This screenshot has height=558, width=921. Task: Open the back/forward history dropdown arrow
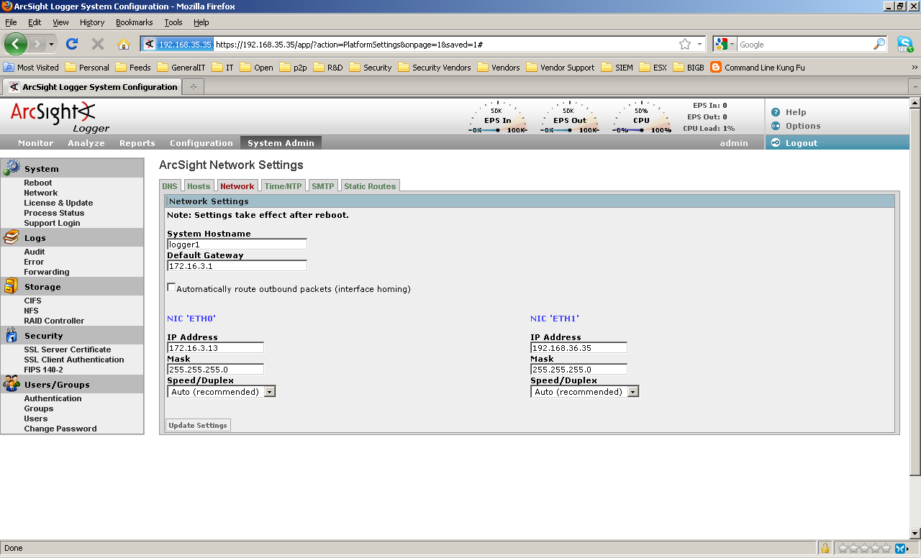click(x=52, y=44)
